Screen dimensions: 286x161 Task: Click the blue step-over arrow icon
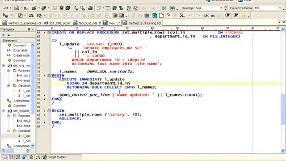[x=164, y=8]
